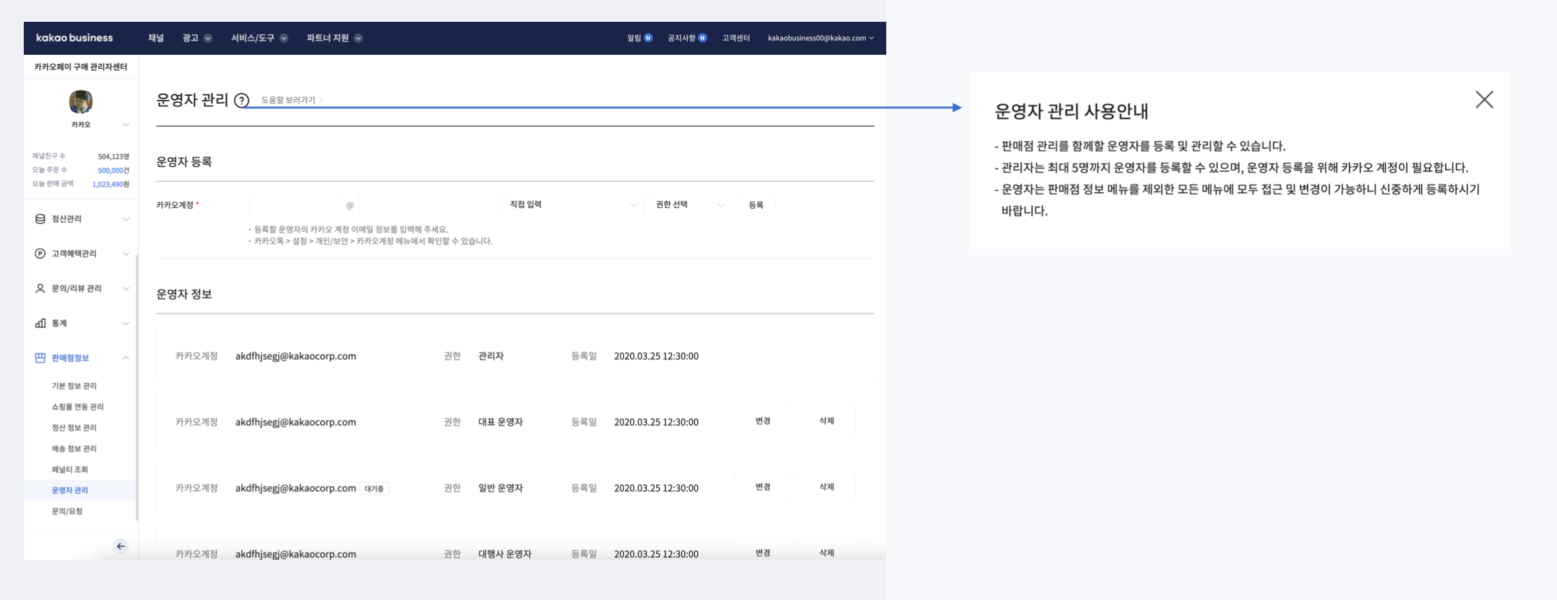Click the 카카오계정 email ID input field
Screen dimensions: 1557x600
coord(295,205)
